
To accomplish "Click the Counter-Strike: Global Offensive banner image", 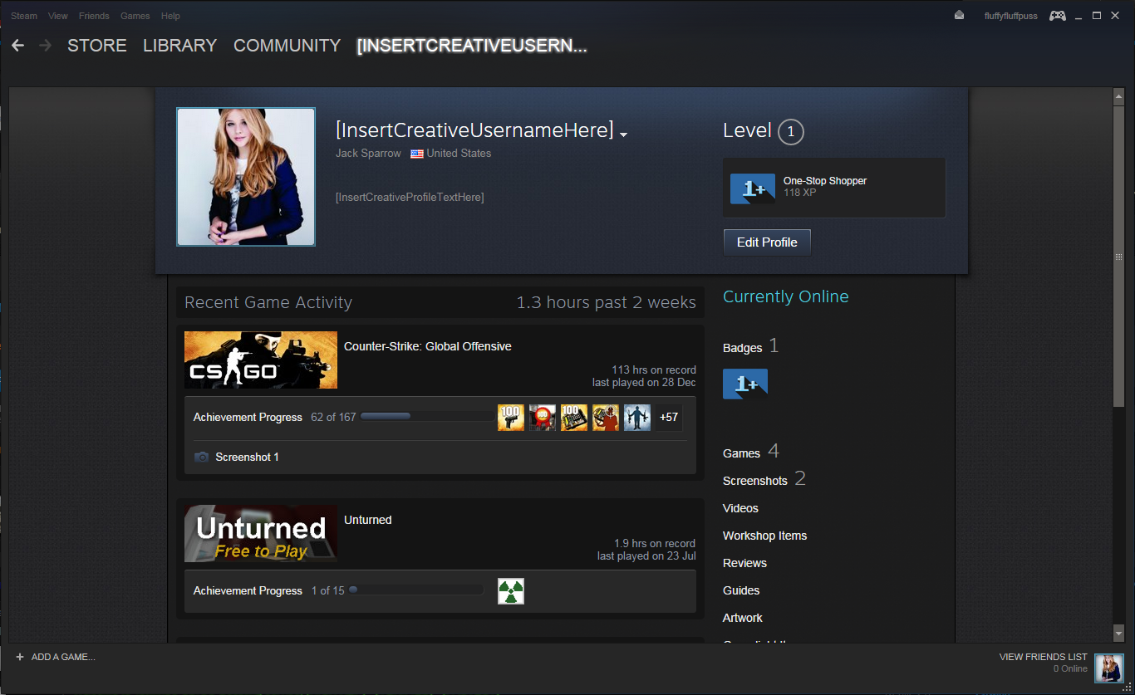I will (260, 360).
